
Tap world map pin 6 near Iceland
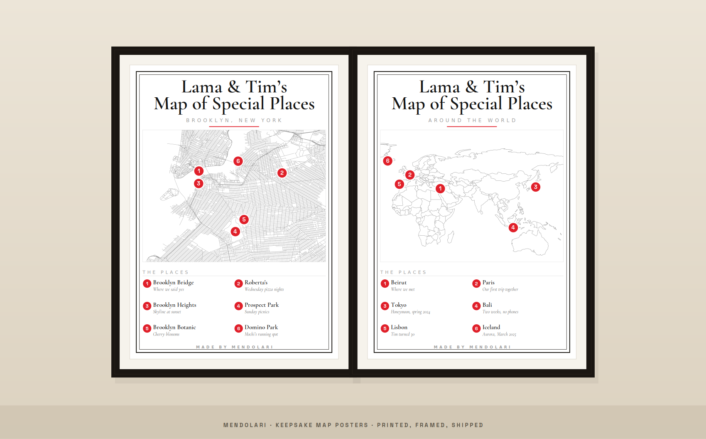(x=388, y=161)
